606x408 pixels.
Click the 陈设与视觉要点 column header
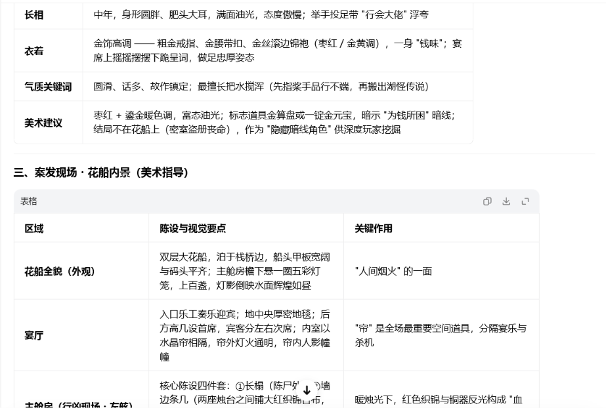coord(192,228)
